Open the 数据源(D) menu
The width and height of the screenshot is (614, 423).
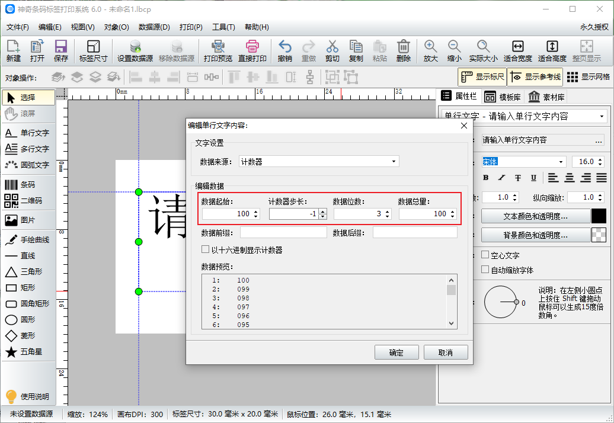[x=154, y=27]
